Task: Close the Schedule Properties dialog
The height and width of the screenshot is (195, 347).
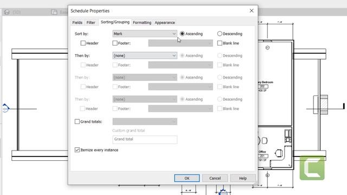Action: pos(252,11)
